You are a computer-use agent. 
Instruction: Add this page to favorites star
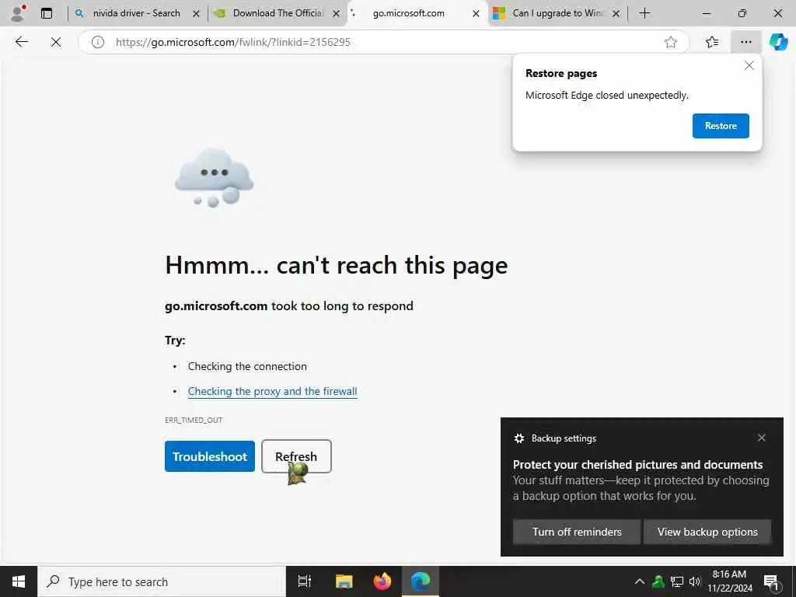click(671, 42)
